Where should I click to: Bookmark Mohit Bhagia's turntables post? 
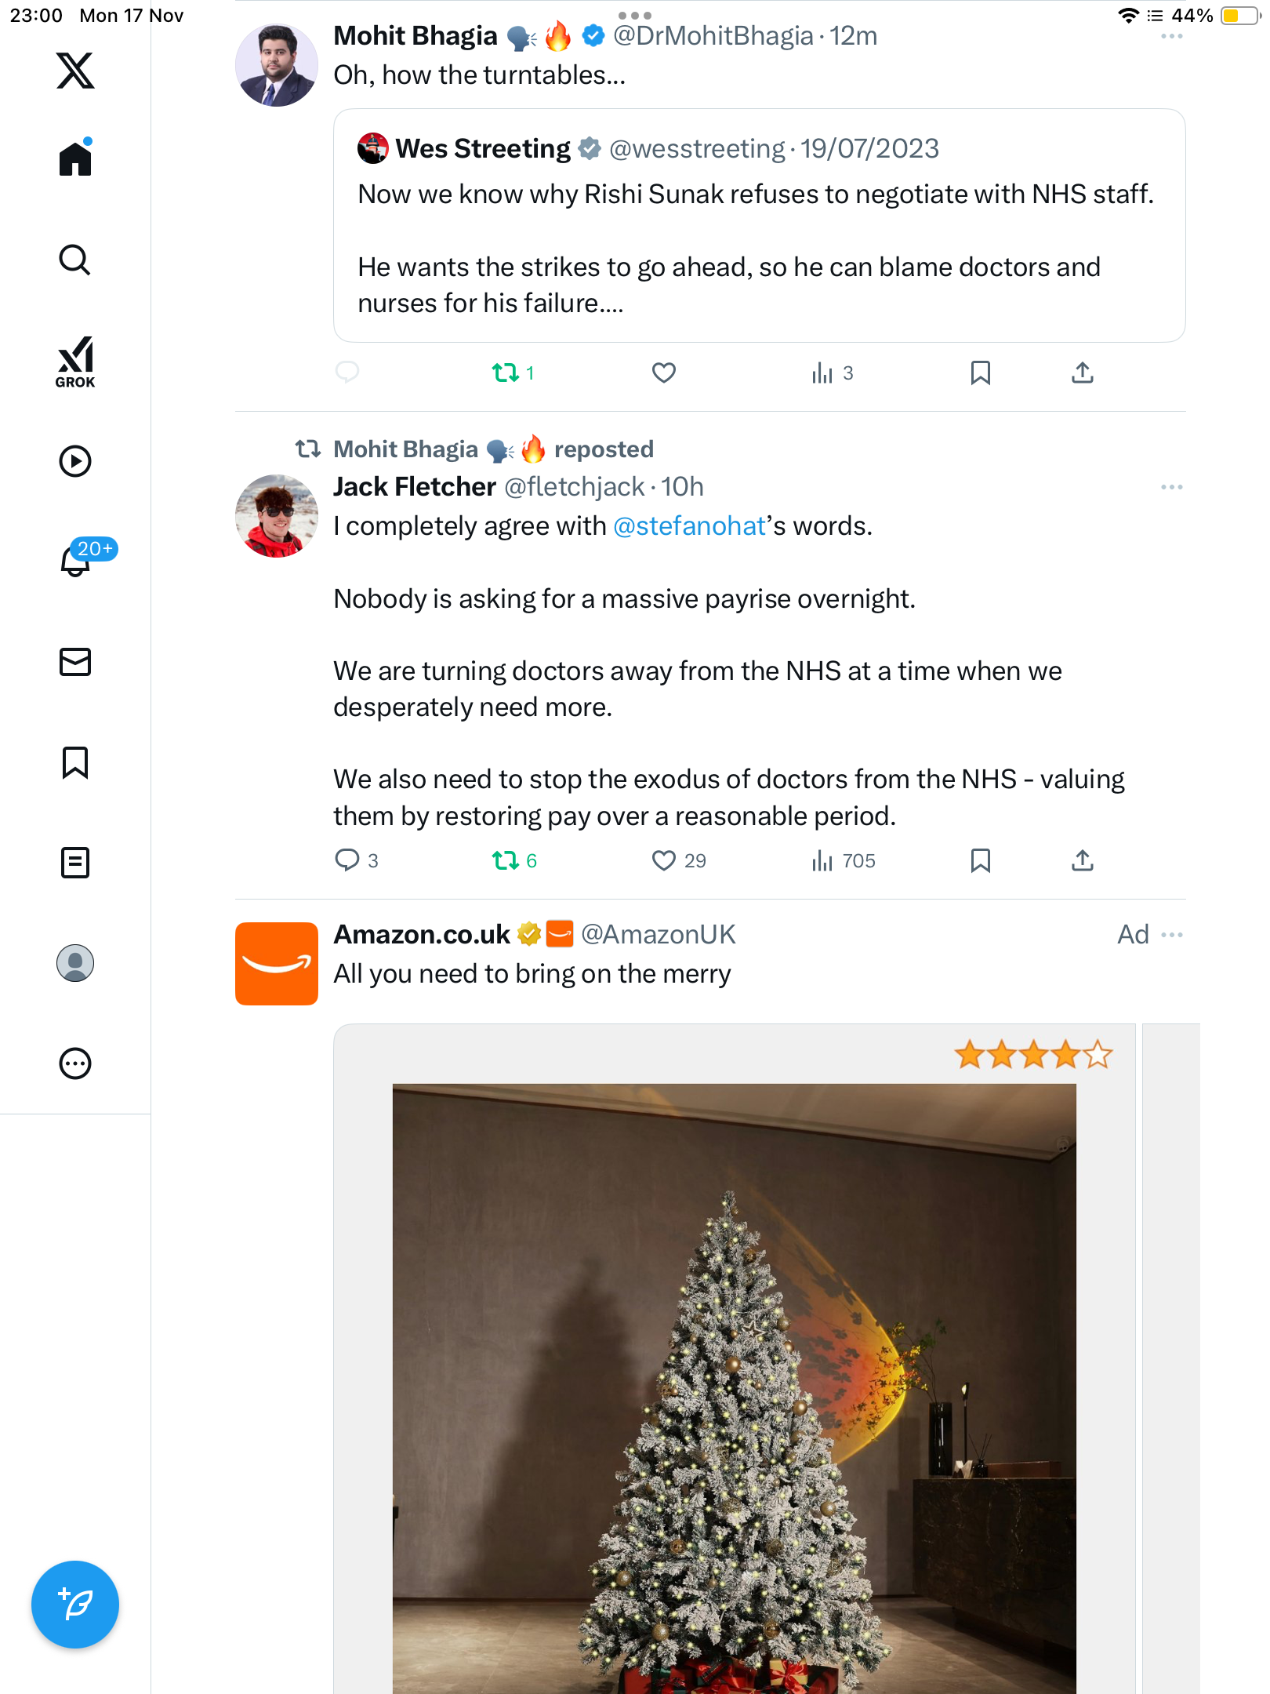coord(980,373)
